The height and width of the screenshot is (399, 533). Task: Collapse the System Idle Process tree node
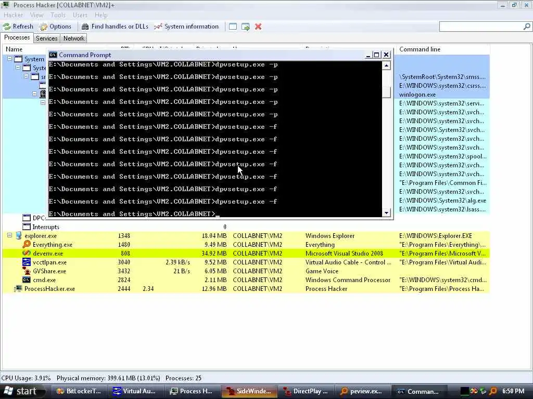point(10,59)
